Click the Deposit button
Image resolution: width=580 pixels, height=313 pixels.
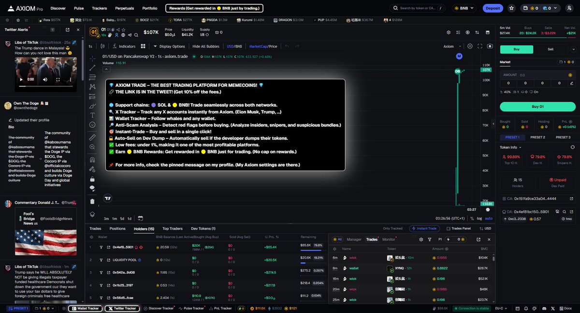pos(493,8)
